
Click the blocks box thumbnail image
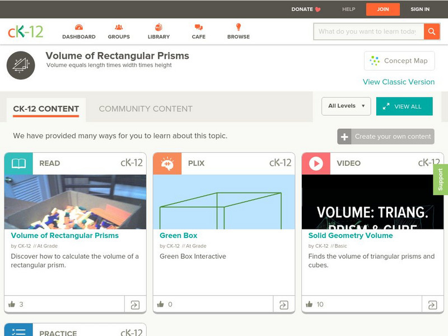pyautogui.click(x=75, y=202)
